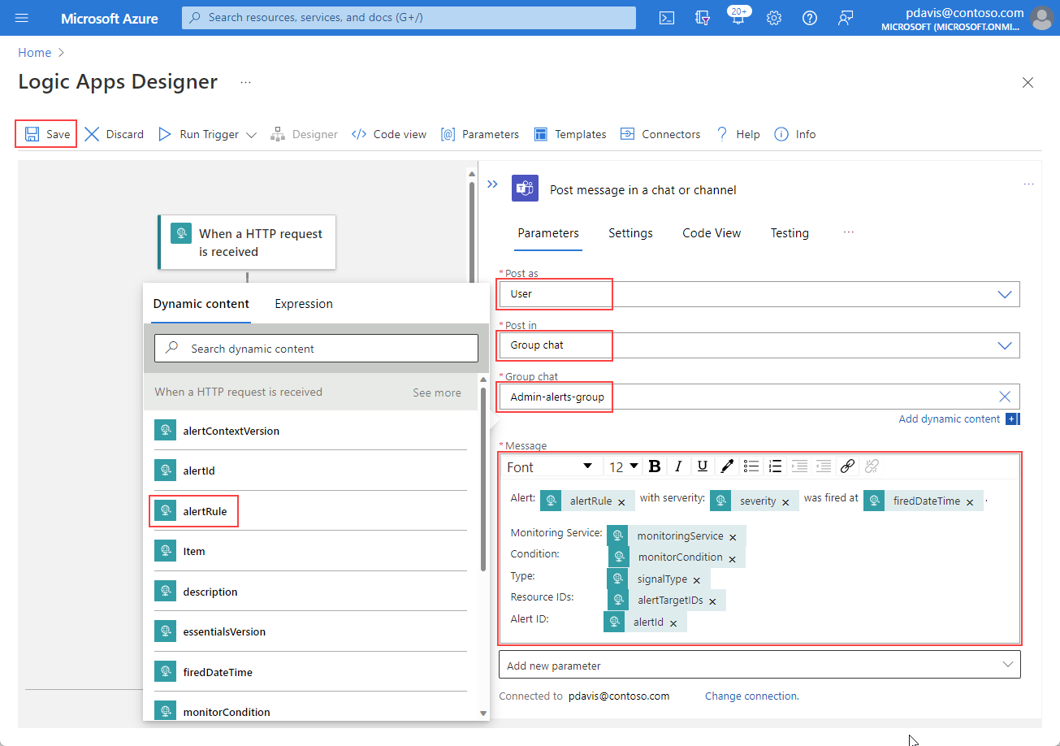1060x746 pixels.
Task: Insert a numbered list in message
Action: pos(776,466)
